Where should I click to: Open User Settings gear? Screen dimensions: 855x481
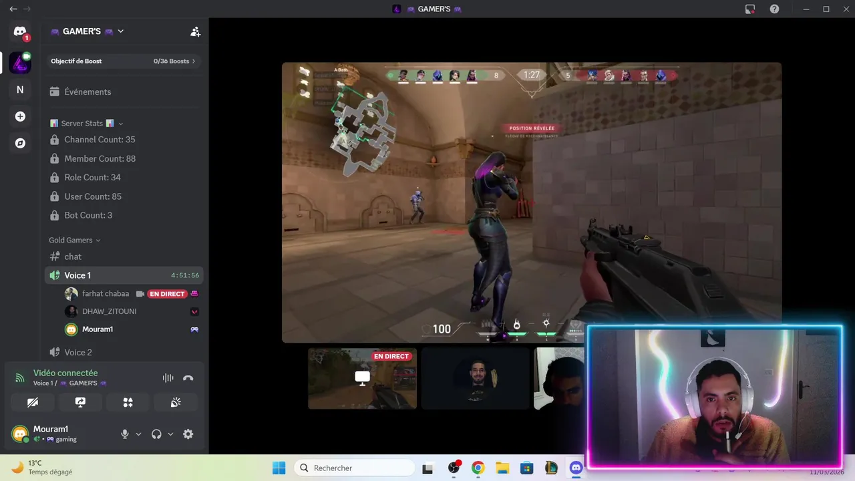point(188,434)
